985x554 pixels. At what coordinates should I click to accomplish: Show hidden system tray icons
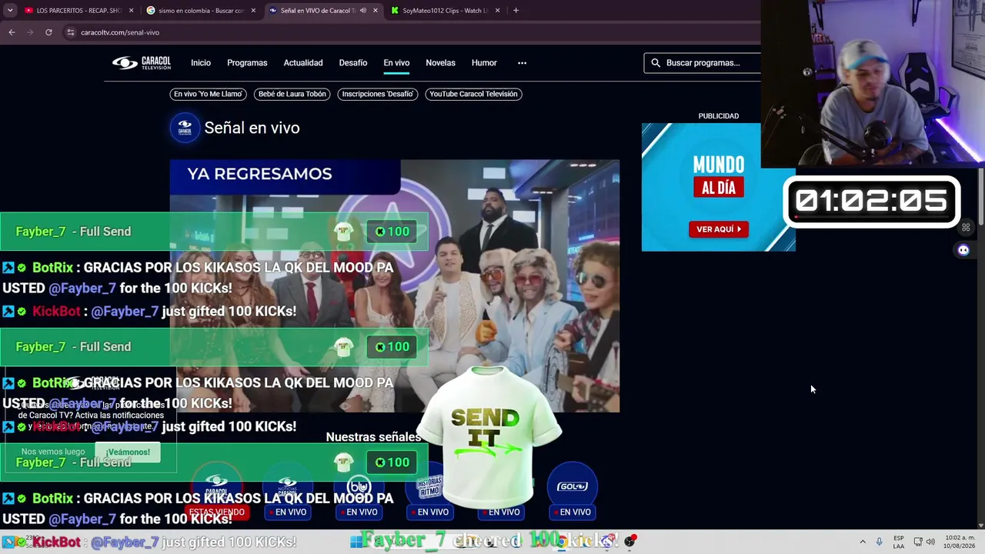tap(863, 542)
